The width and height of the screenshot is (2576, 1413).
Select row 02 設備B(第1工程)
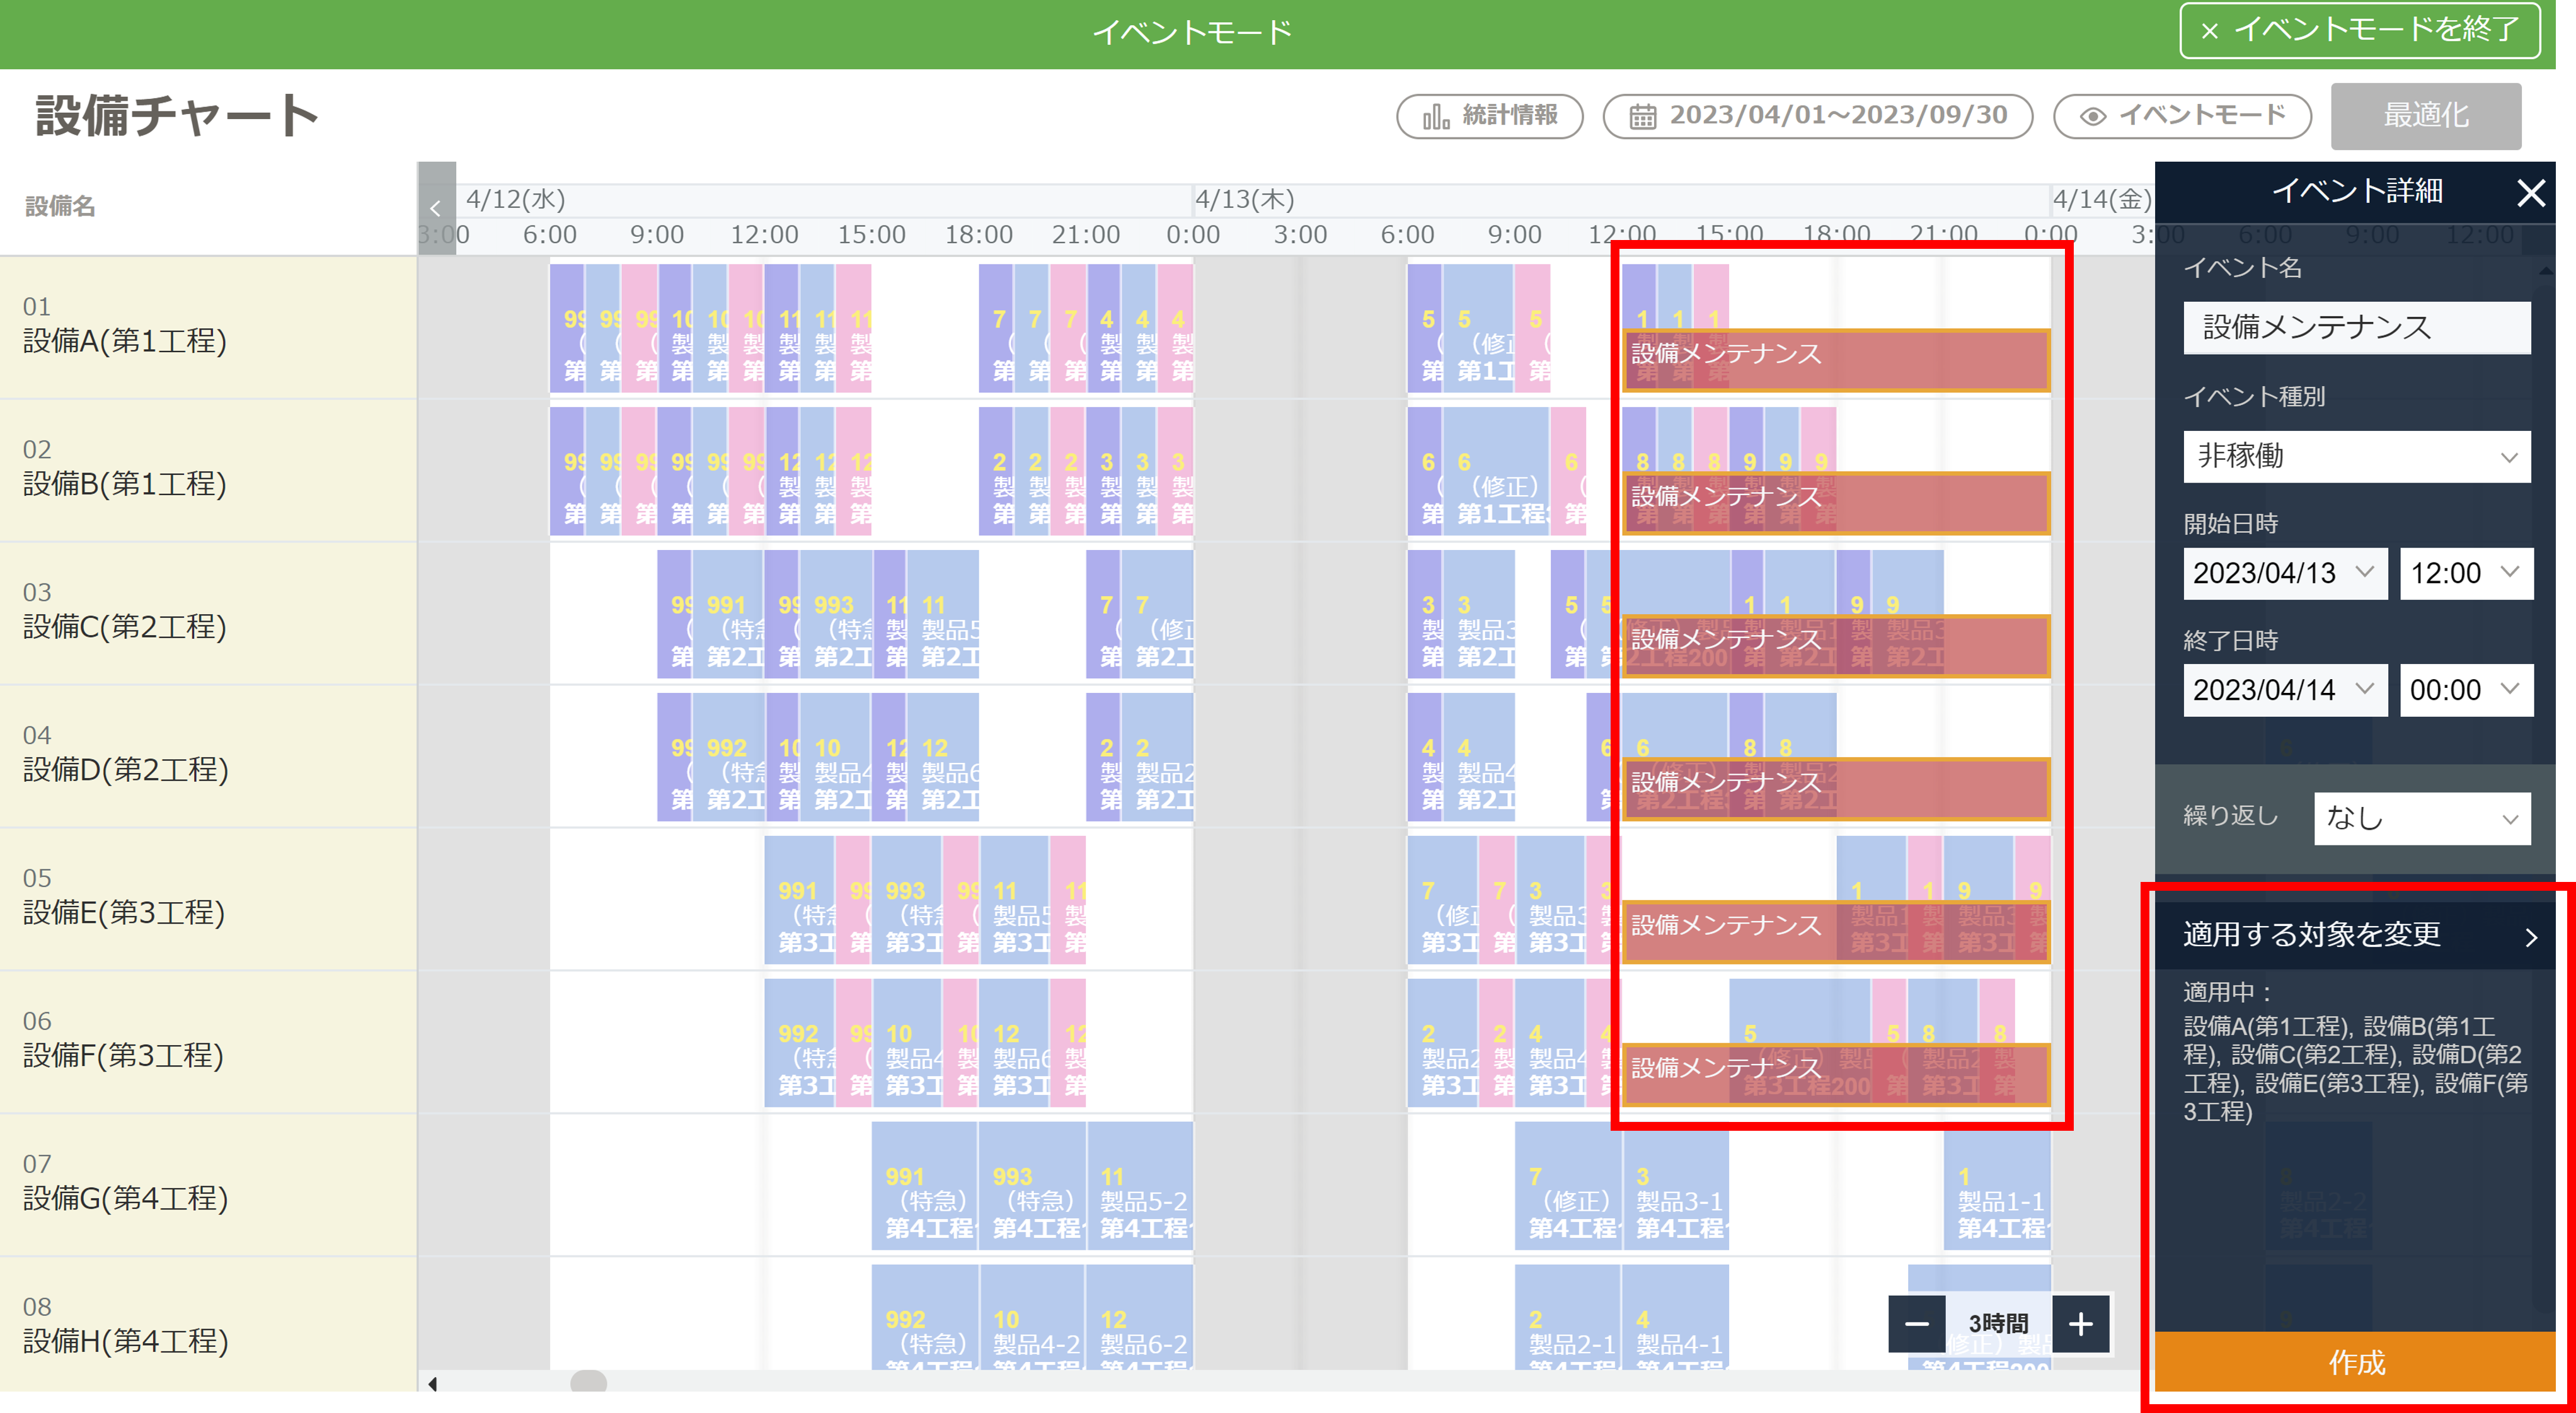tap(208, 470)
